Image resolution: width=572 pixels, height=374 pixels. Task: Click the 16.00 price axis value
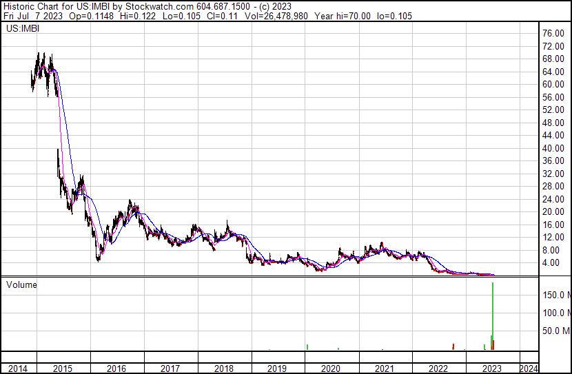point(553,225)
